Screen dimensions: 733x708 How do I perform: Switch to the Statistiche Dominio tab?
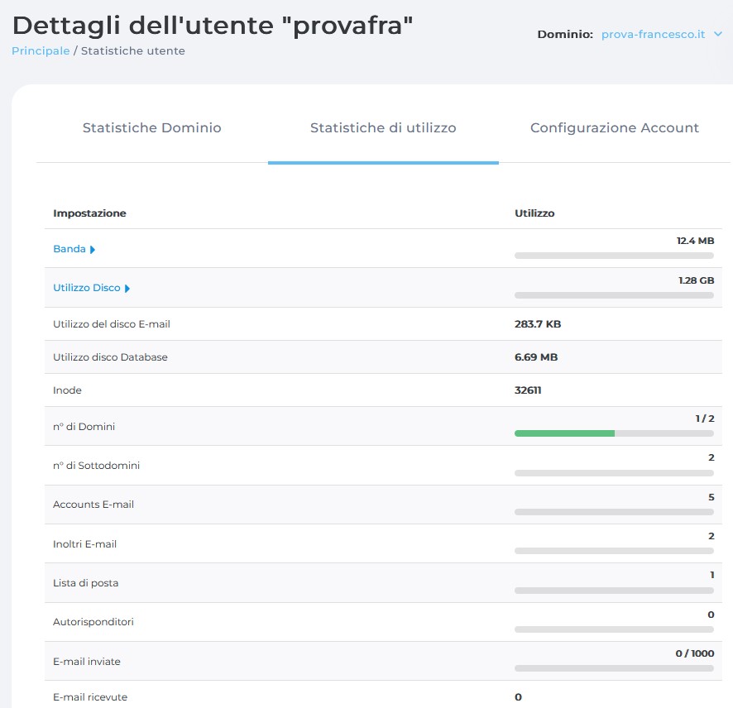click(151, 128)
